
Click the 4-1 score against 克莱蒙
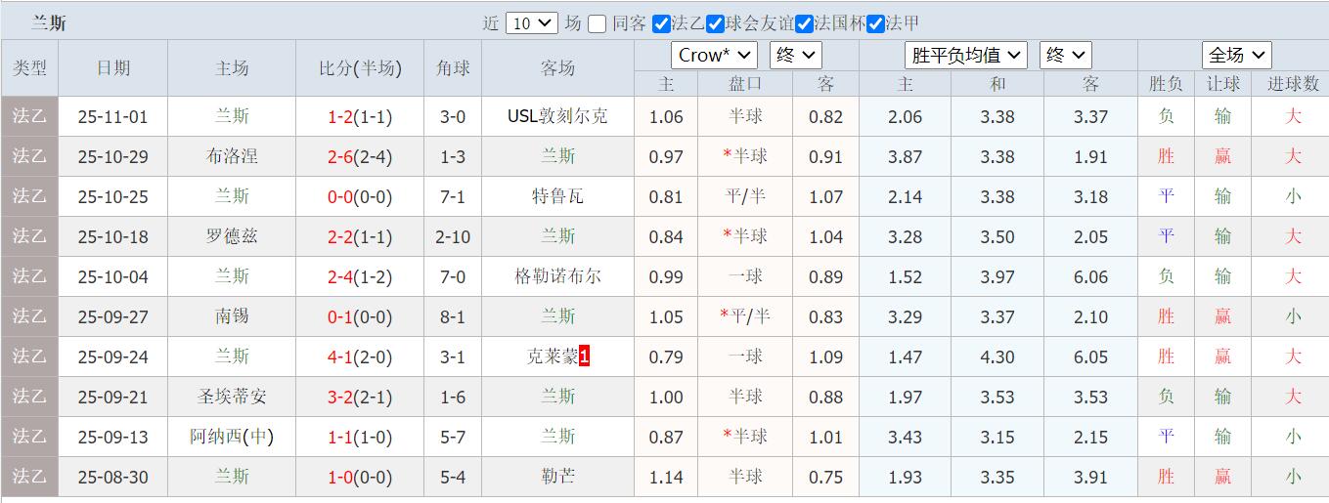[340, 357]
